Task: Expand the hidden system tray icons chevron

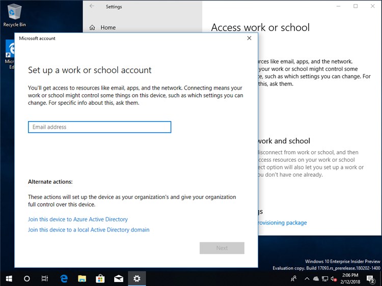Action: click(307, 278)
